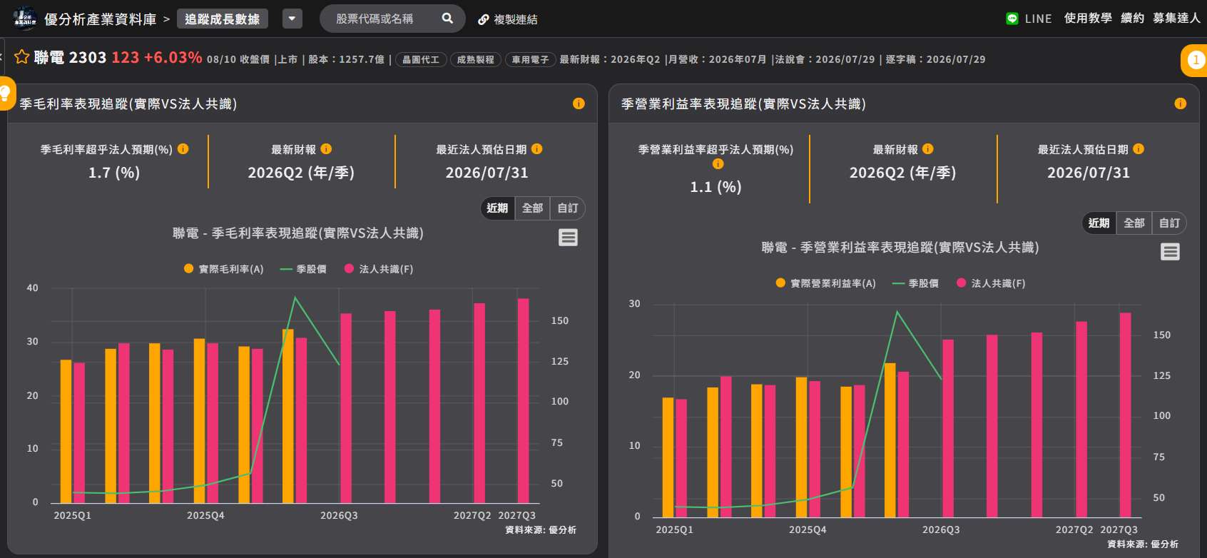Toggle the favorite star for 聯電 2303
1207x558 pixels.
pyautogui.click(x=22, y=57)
